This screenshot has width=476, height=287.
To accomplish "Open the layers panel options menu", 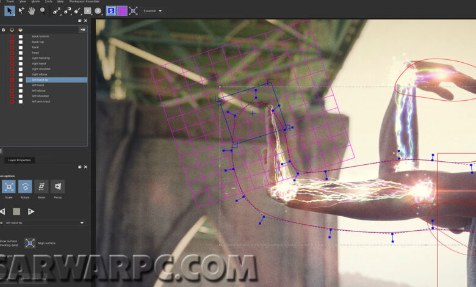I will click(82, 30).
